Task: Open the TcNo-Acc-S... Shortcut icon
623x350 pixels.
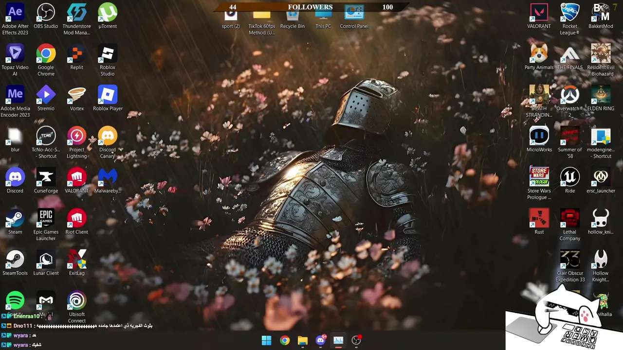Action: tap(46, 142)
